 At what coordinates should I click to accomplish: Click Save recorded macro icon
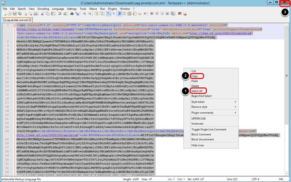tap(173, 14)
